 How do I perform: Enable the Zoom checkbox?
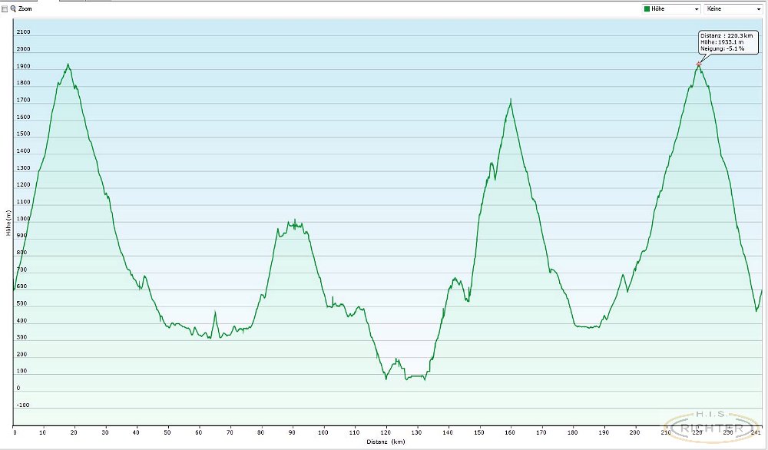tap(5, 8)
